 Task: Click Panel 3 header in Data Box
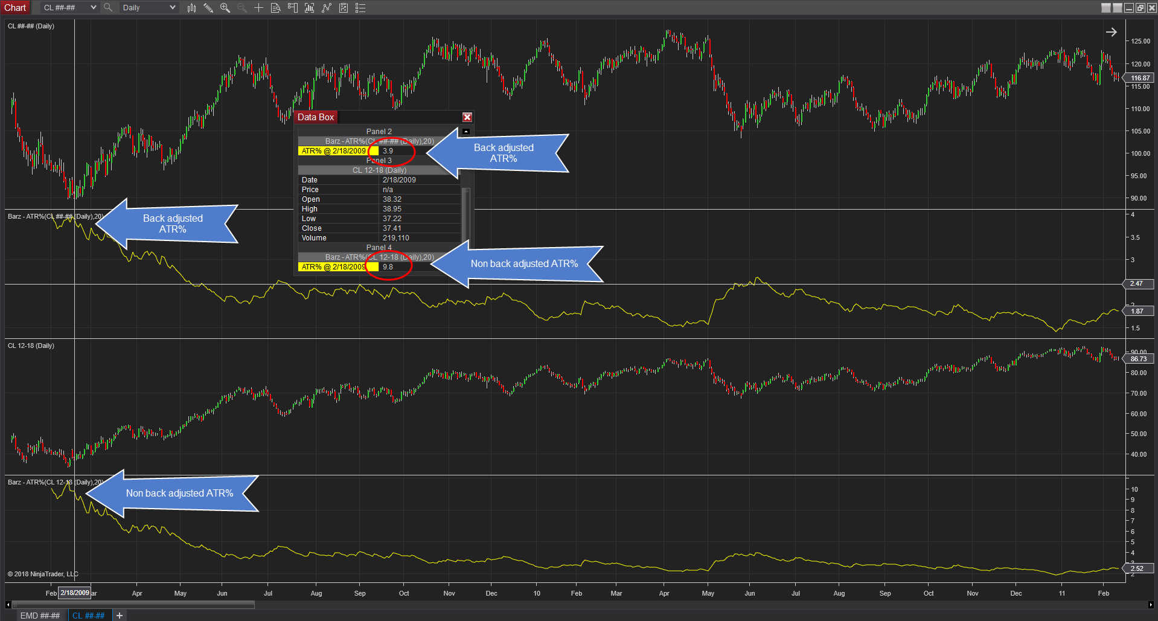pos(379,160)
